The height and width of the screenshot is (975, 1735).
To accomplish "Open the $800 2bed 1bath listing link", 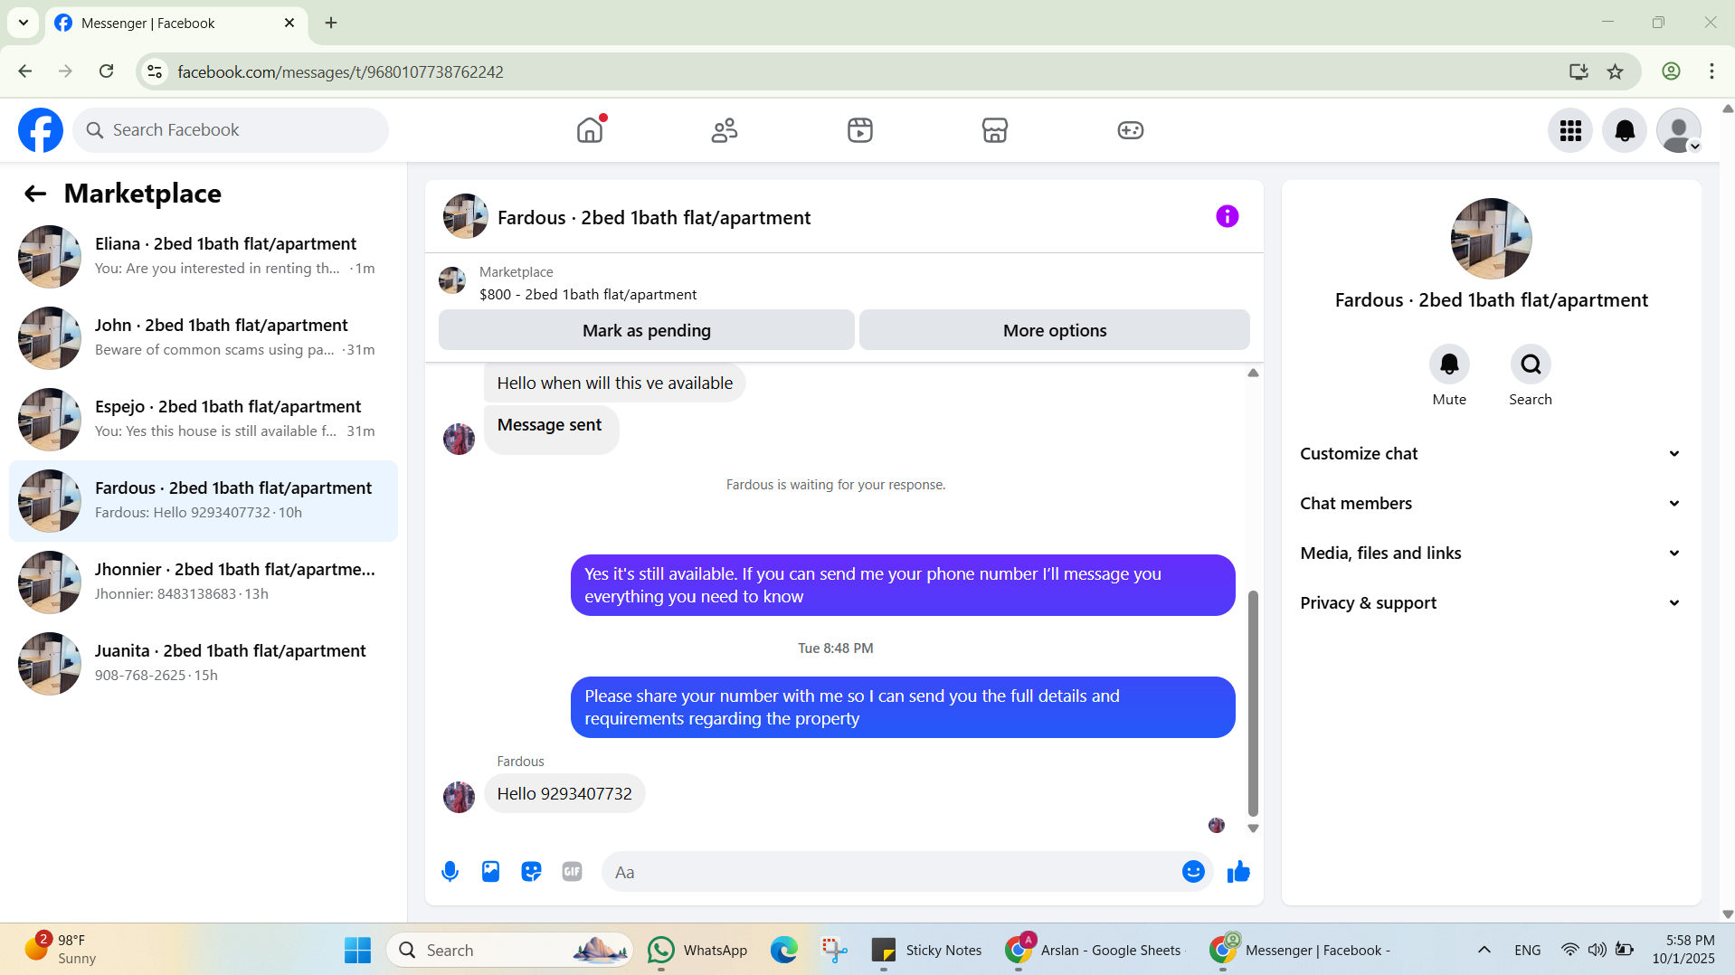I will click(588, 295).
